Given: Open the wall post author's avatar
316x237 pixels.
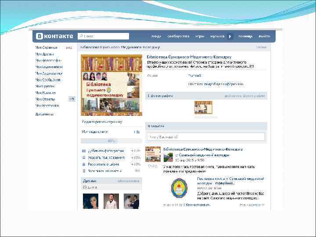Looking at the screenshot, I should pyautogui.click(x=153, y=154).
